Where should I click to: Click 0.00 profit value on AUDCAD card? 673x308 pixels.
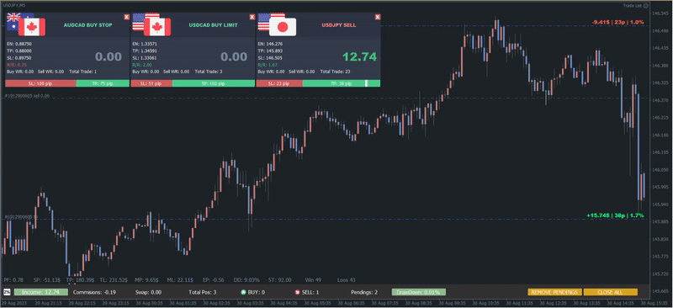109,56
